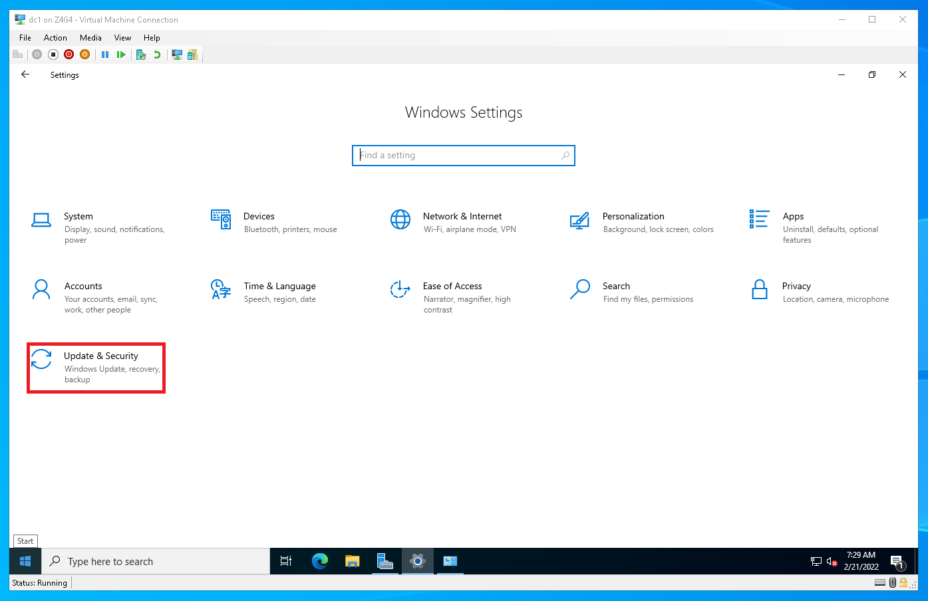Click the magnifier icon in the settings search
Viewport: 928px width, 601px height.
[x=565, y=156]
